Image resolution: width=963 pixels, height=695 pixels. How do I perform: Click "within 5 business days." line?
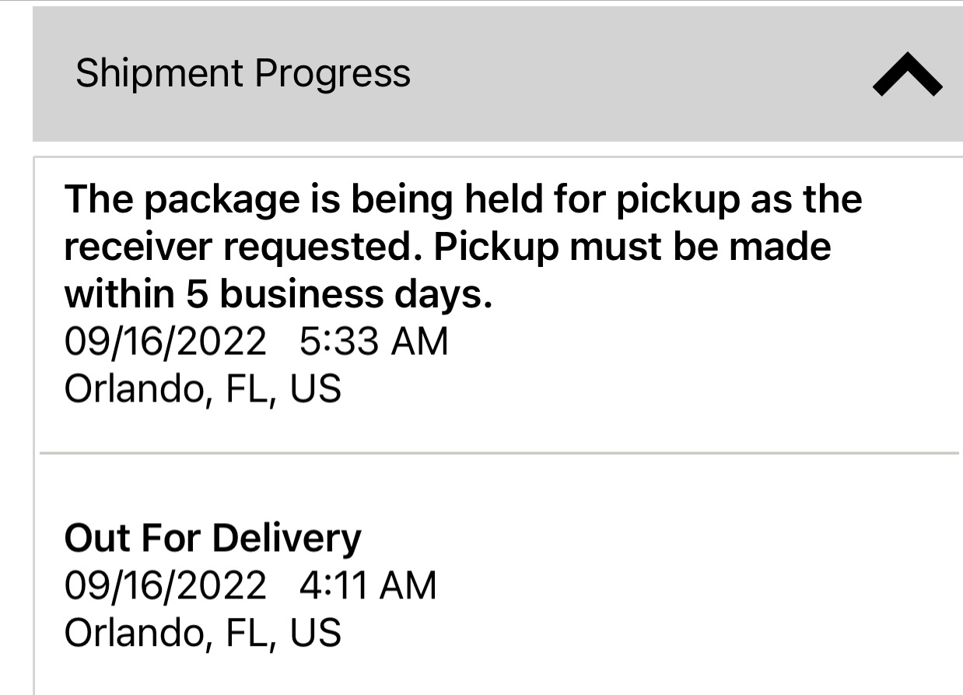coord(278,294)
